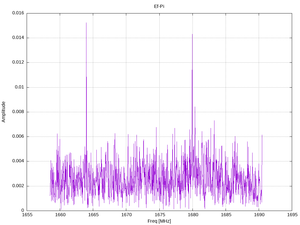The width and height of the screenshot is (300, 225).
Task: Click the 1675 x-axis tick label
Action: 160,215
